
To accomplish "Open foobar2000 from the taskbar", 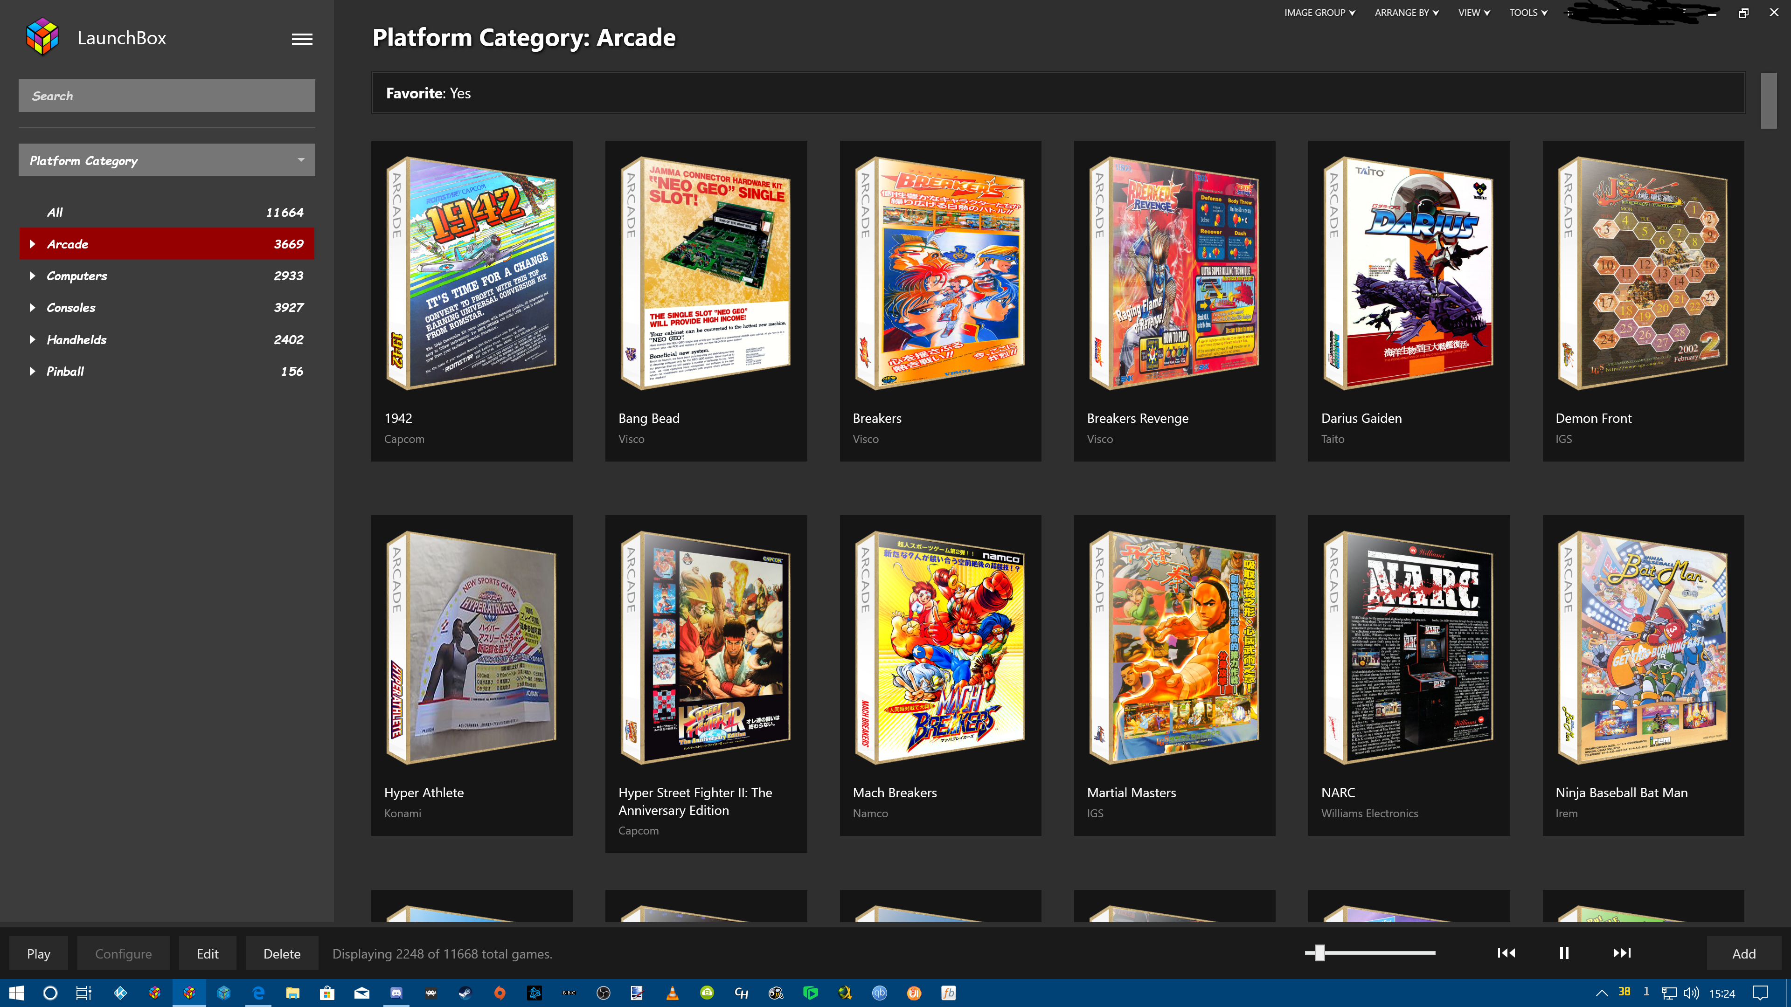I will tap(948, 993).
